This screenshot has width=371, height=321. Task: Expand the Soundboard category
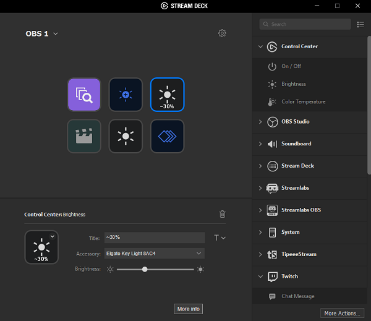[x=260, y=143]
